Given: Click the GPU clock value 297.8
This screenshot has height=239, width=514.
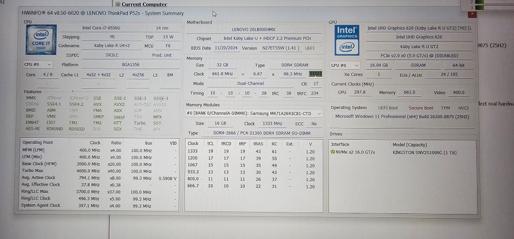Looking at the screenshot, I should pyautogui.click(x=360, y=92).
